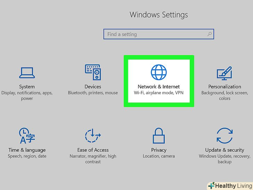Select the Network & Internet label
Screen dimensions: 253x190
click(159, 87)
